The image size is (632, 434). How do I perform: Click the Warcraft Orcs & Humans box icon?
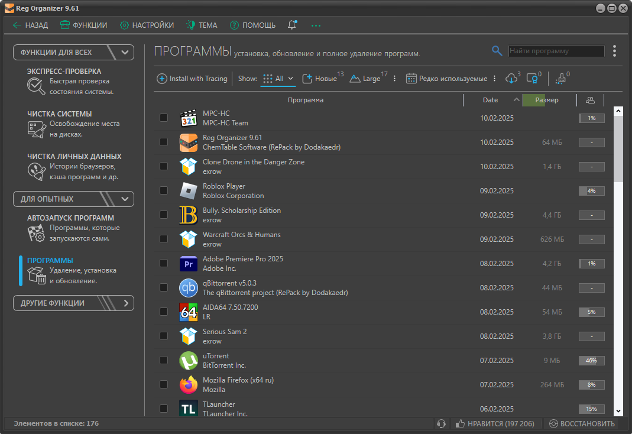click(x=188, y=239)
